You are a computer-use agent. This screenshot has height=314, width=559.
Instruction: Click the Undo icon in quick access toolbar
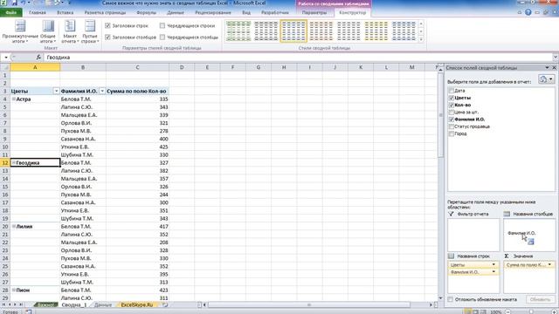pos(24,3)
